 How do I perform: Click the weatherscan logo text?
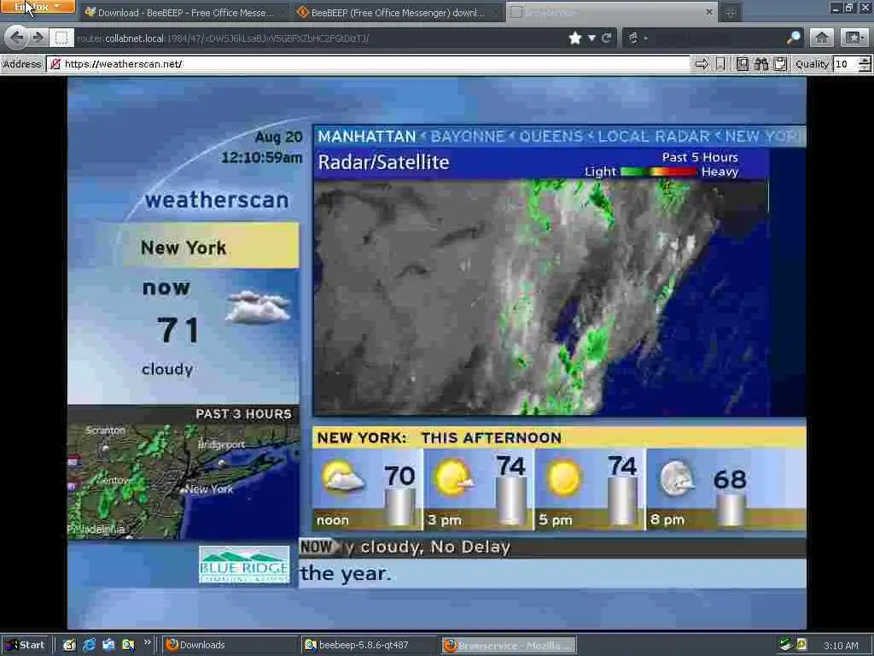tap(217, 199)
